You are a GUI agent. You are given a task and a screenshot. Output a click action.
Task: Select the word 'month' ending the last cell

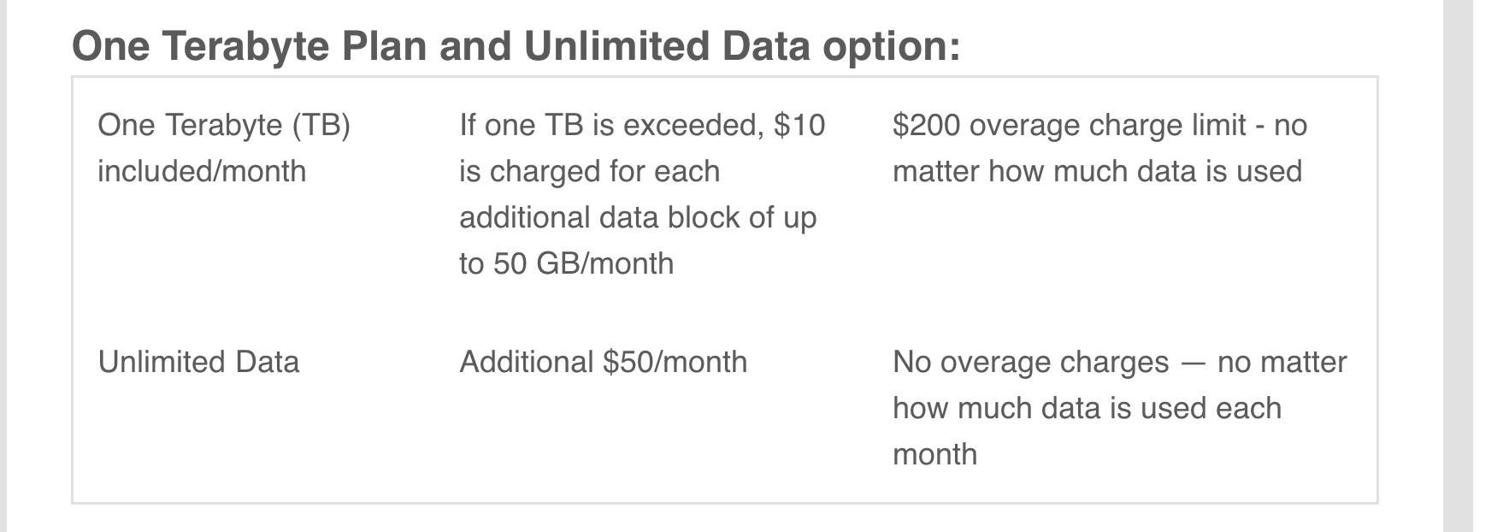[x=934, y=454]
